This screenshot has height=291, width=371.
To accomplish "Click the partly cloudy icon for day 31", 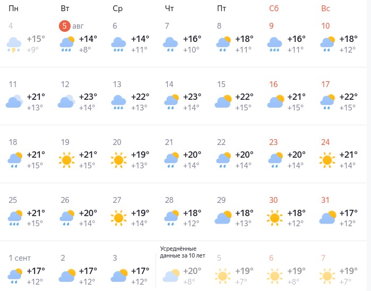I will point(326,216).
